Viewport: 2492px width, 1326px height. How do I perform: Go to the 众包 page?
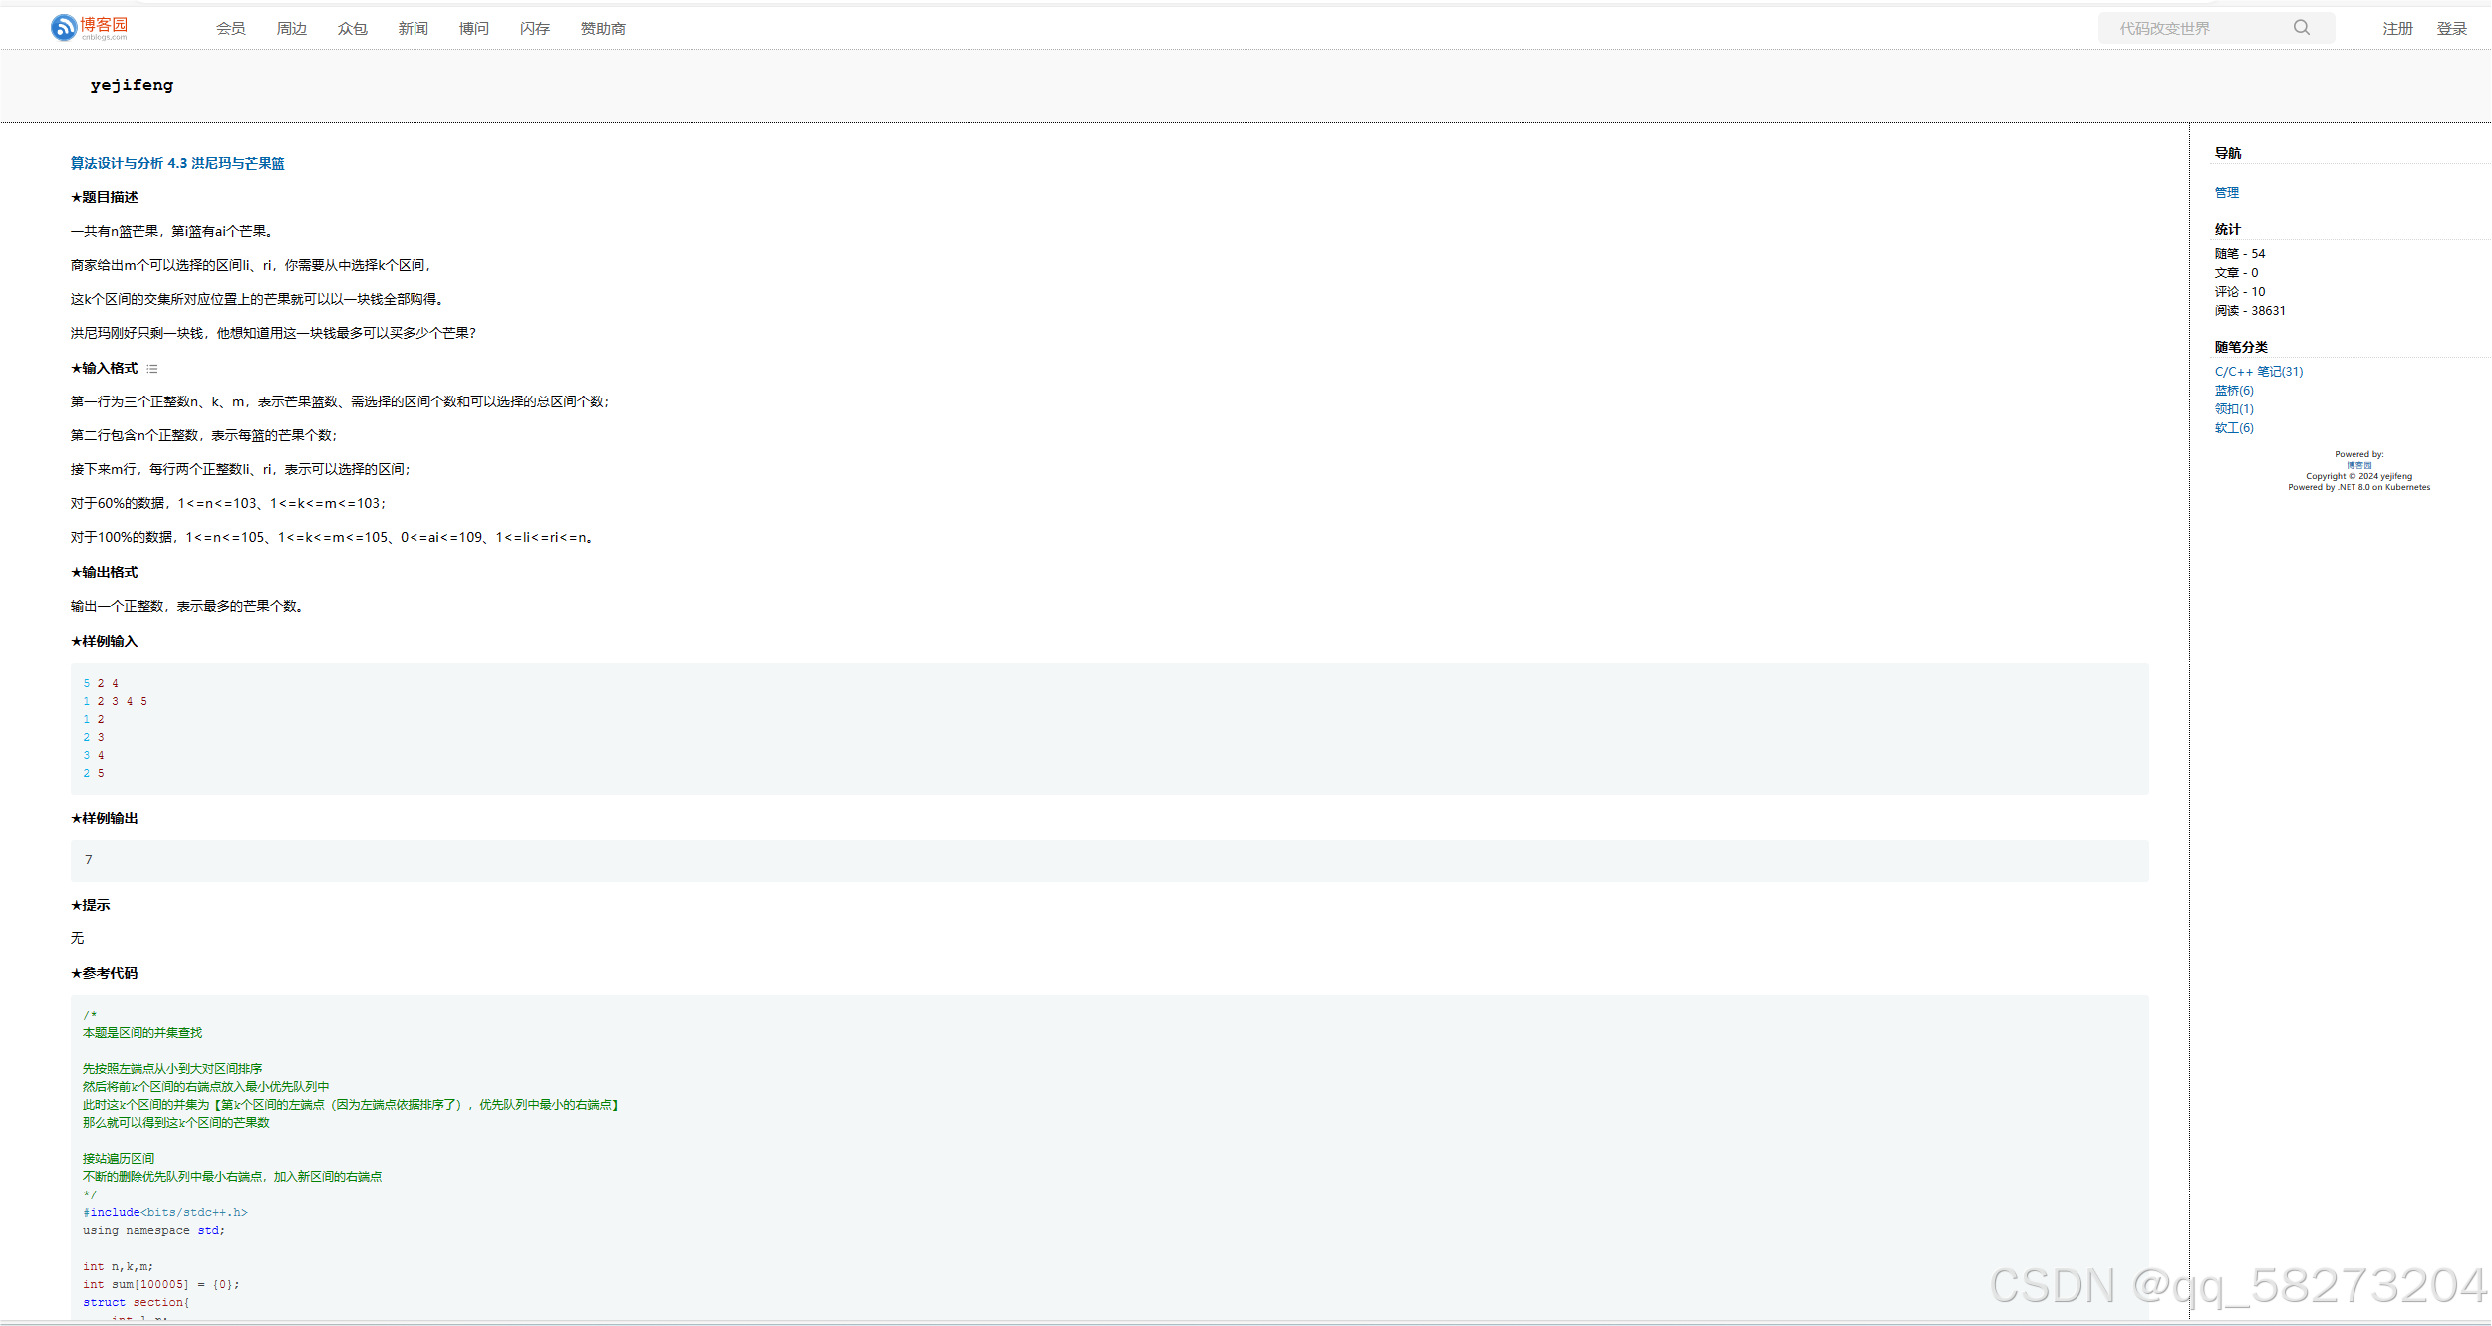click(352, 29)
